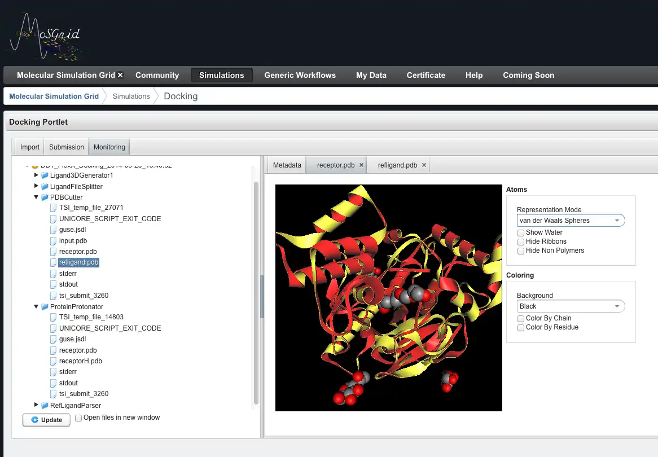Select receptor.pdb under PDBCutter
The image size is (658, 457).
pos(78,252)
